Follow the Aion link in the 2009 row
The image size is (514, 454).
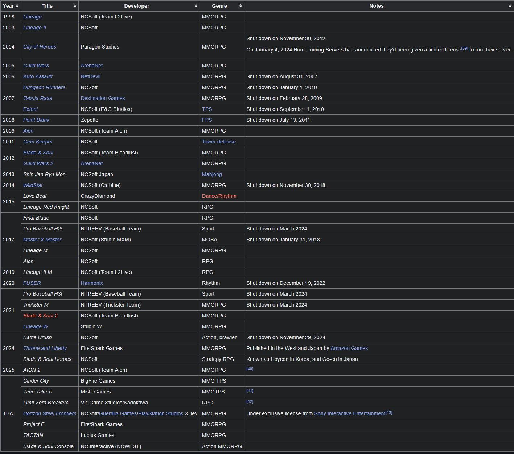(28, 131)
